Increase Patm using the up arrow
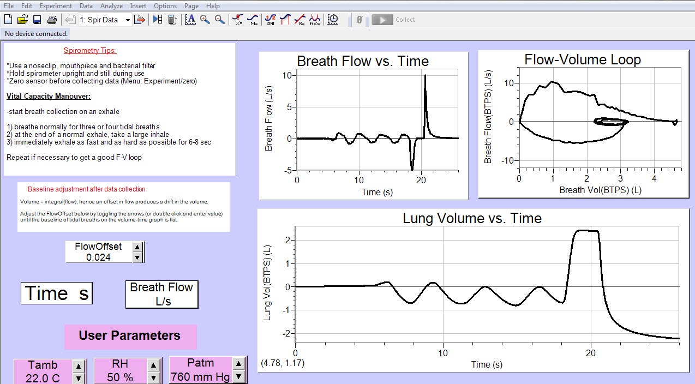The image size is (695, 384). coord(238,364)
